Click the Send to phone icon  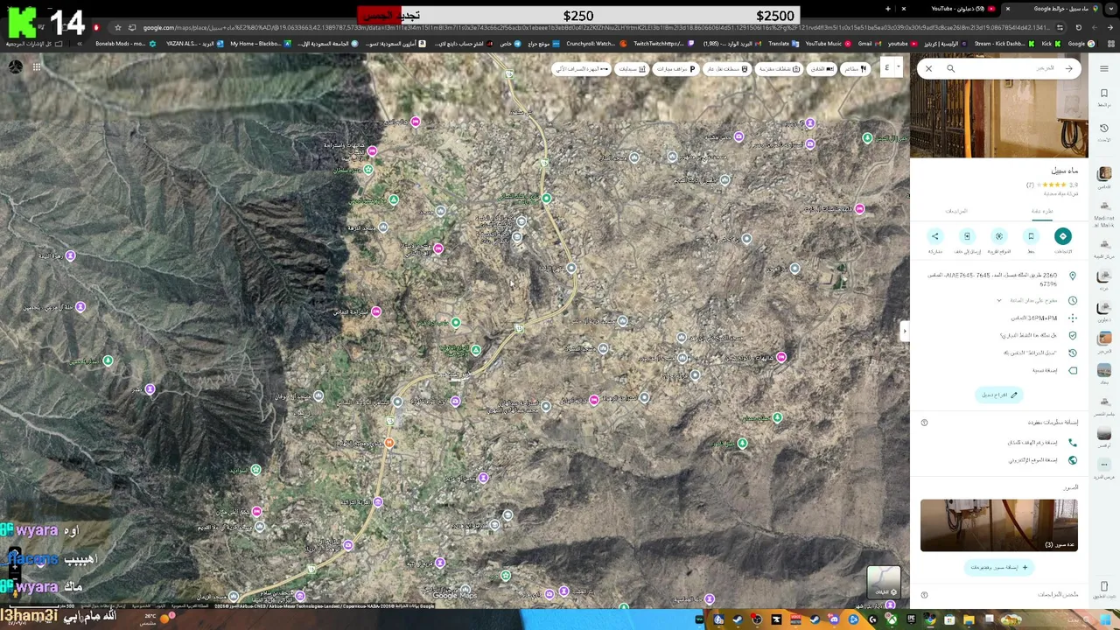967,236
